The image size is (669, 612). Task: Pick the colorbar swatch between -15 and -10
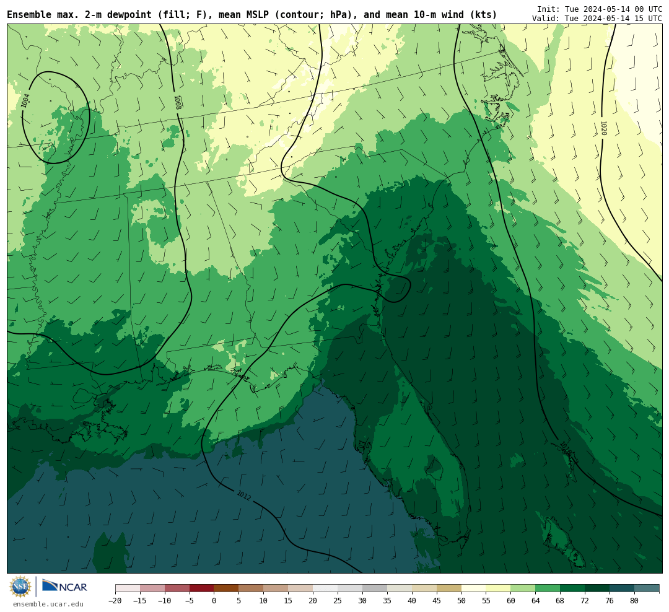pos(152,588)
